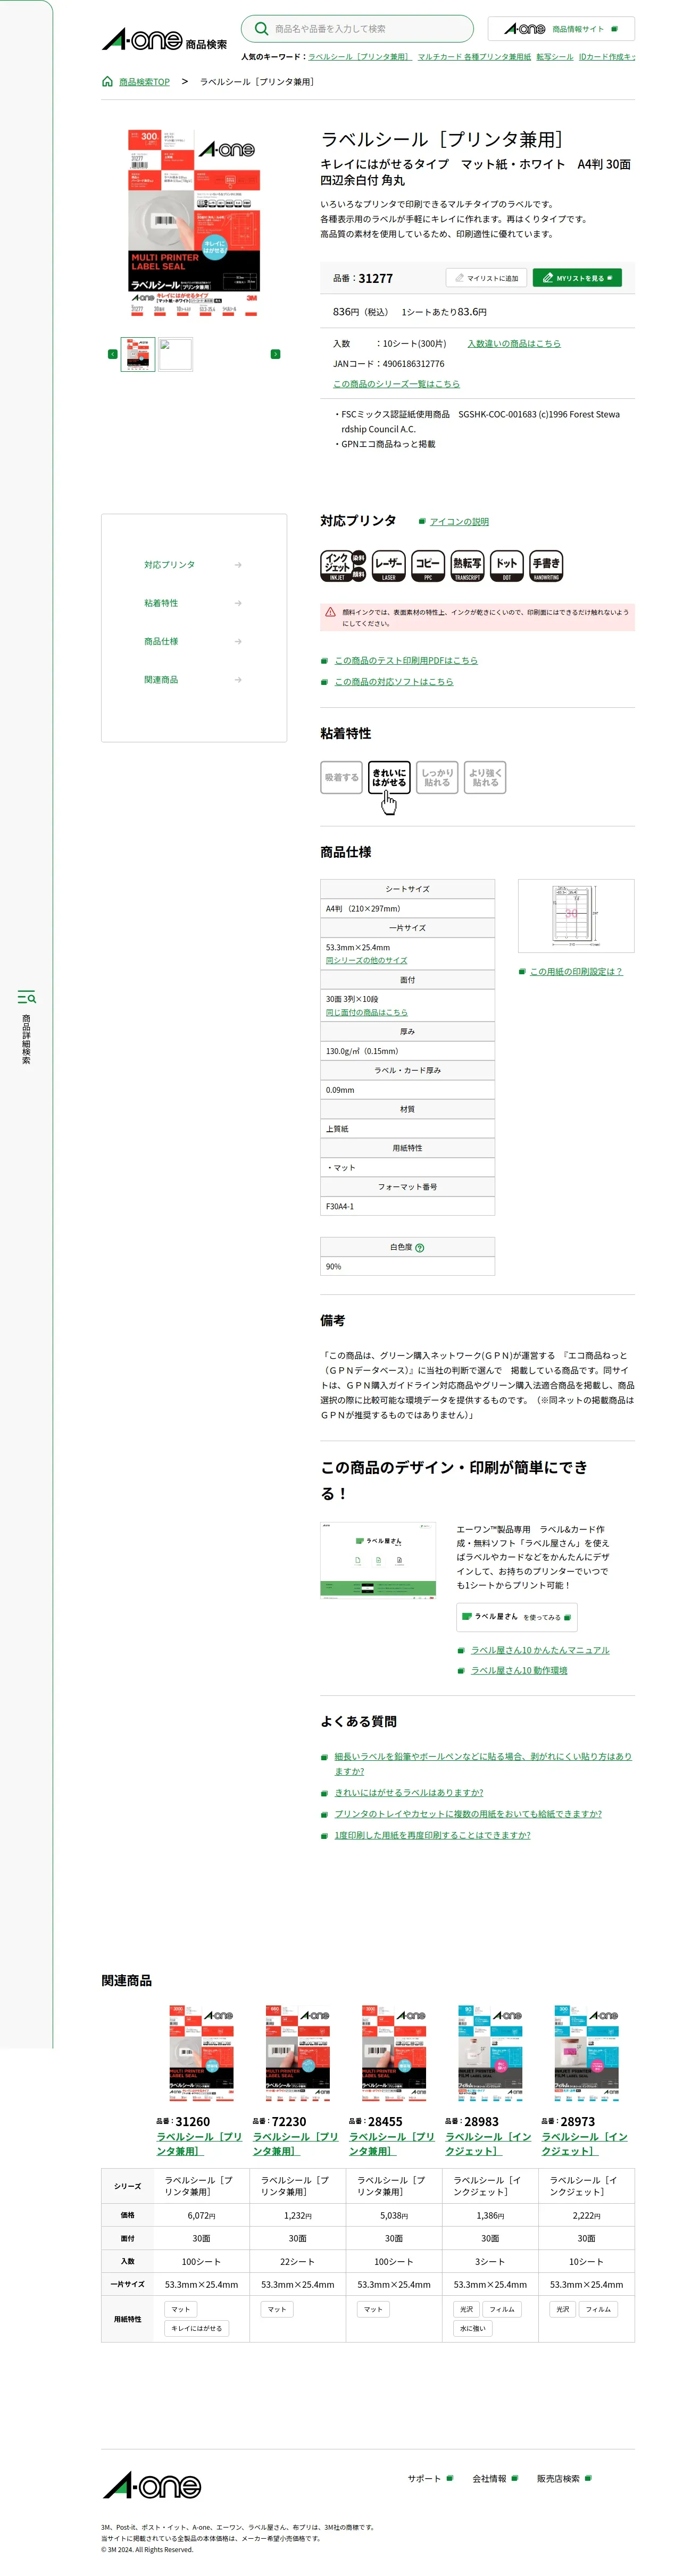Click the コピー PPC icon
The width and height of the screenshot is (683, 2576).
click(428, 566)
